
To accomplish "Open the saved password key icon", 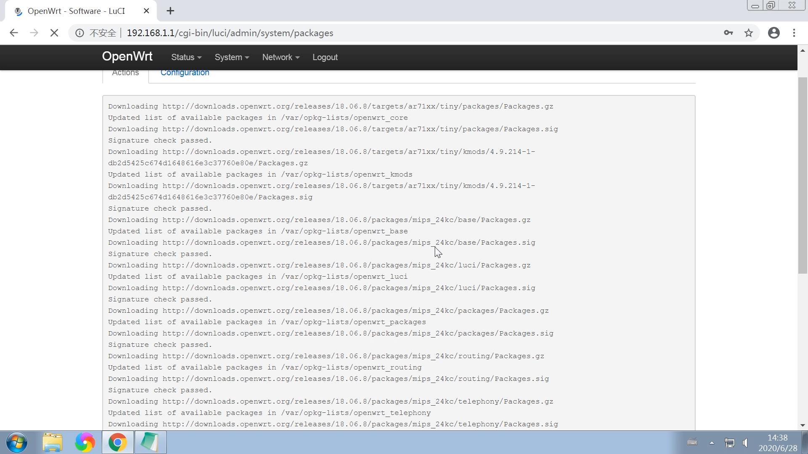I will [728, 33].
